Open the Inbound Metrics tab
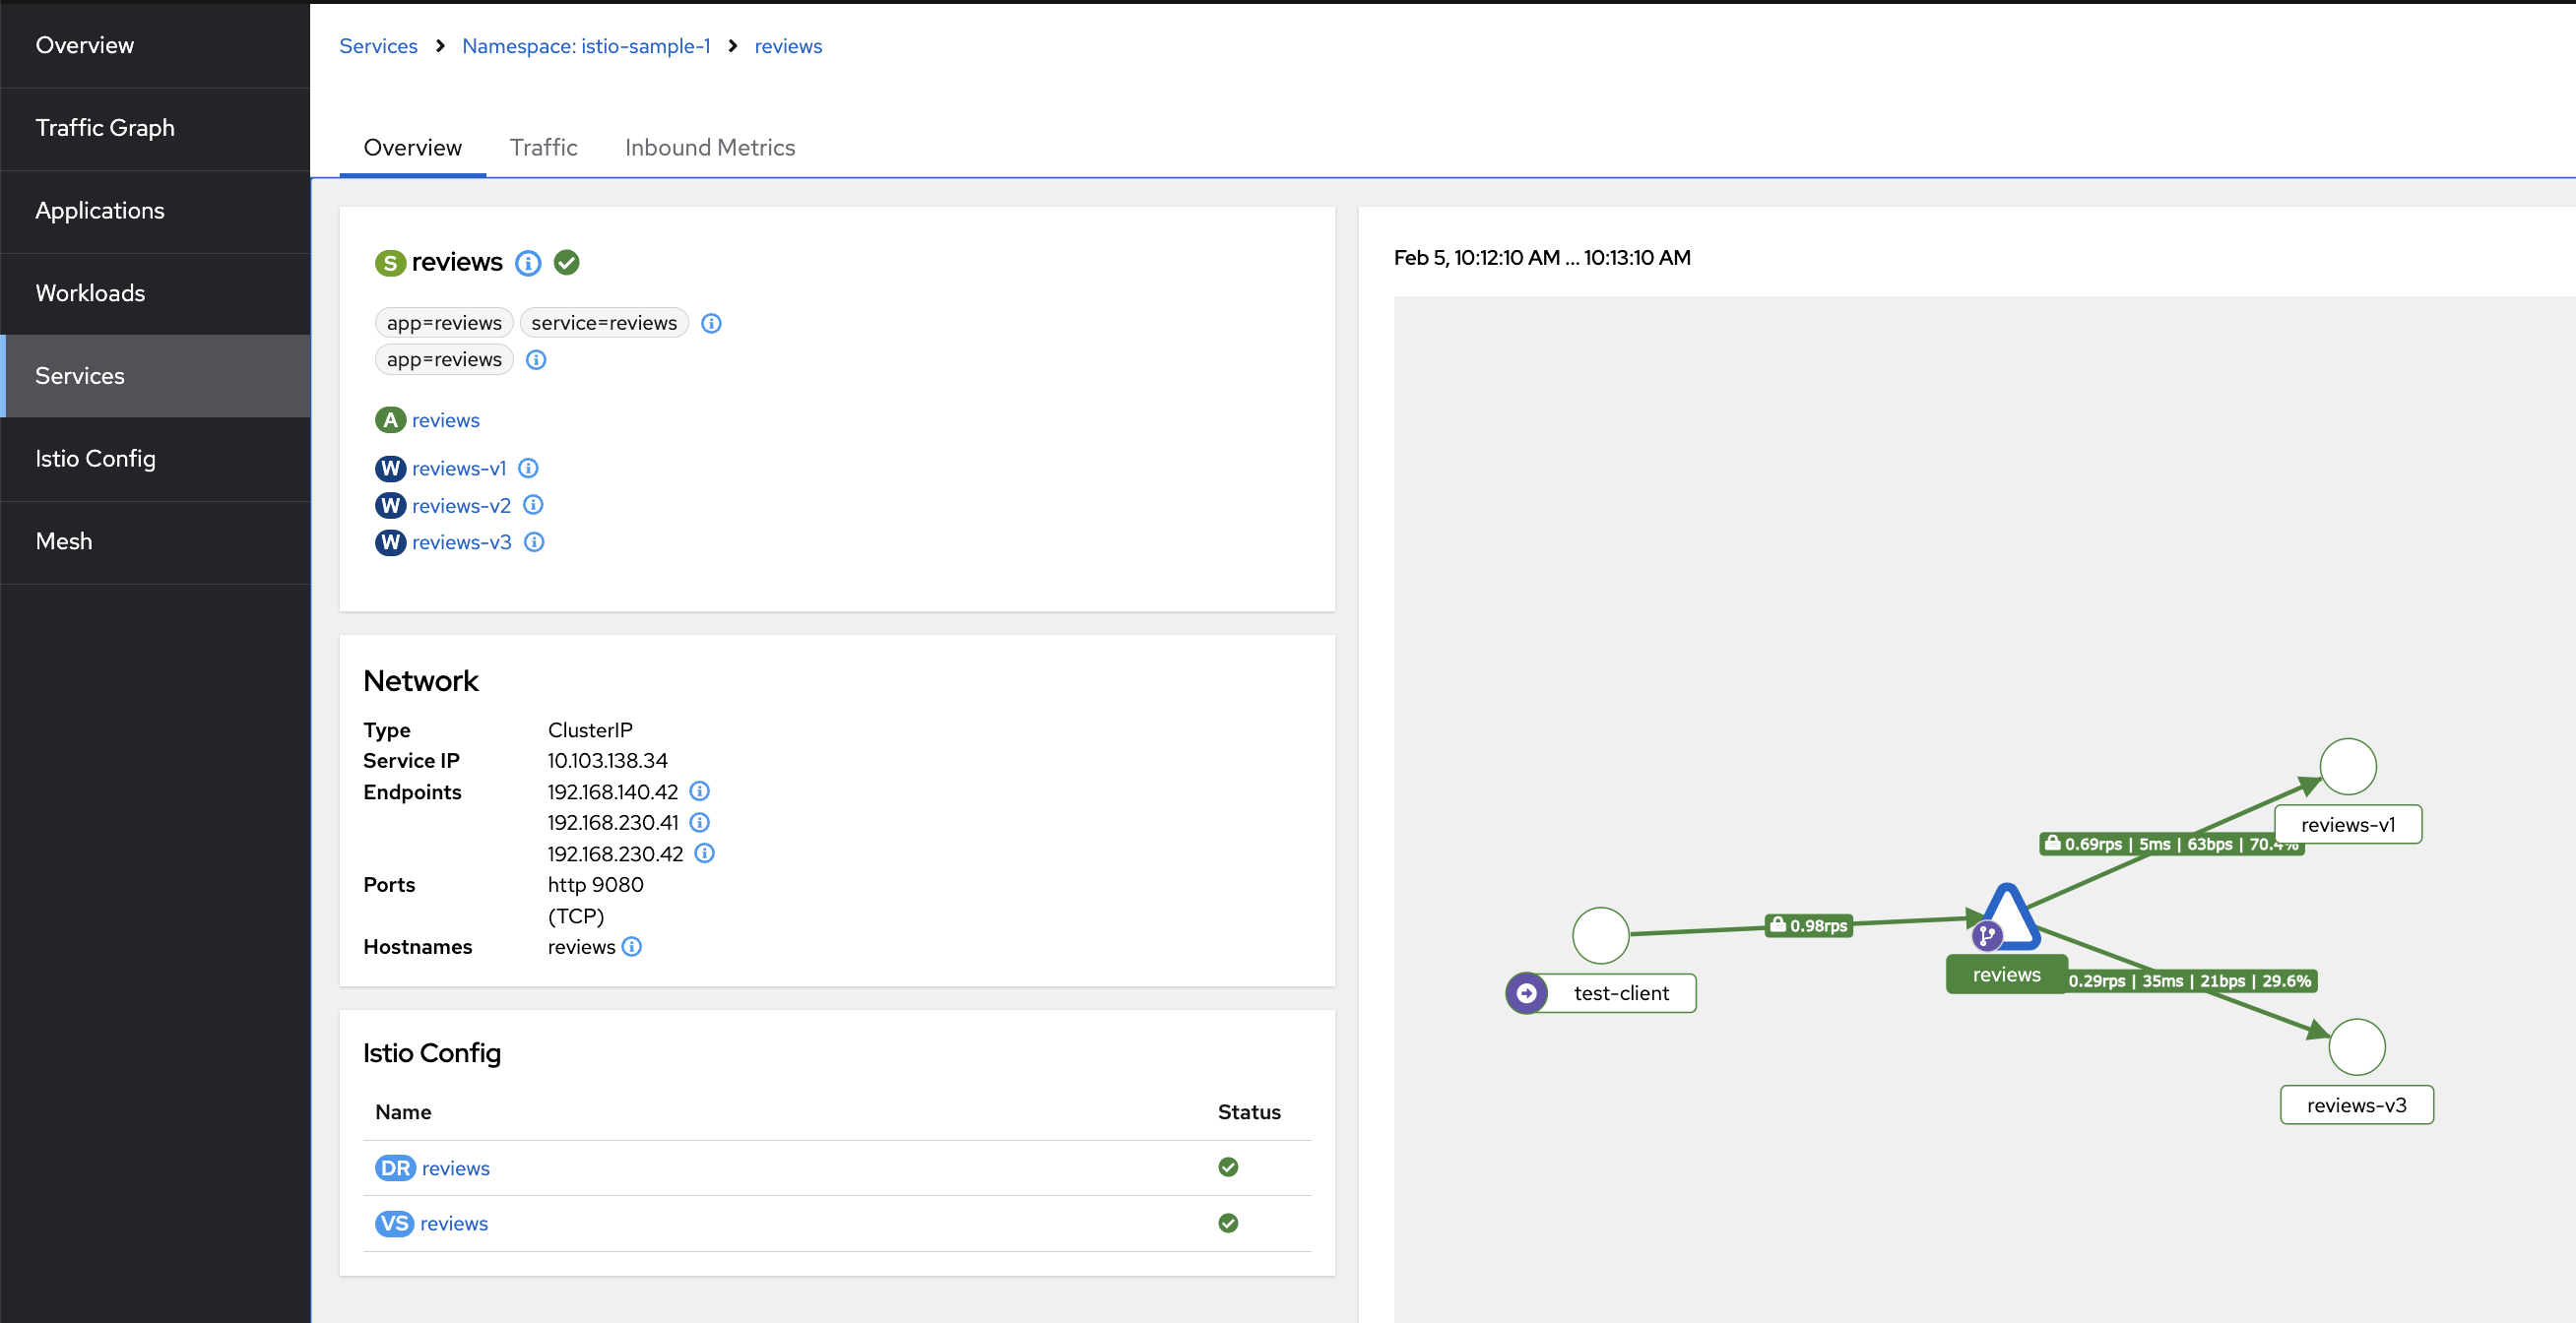The height and width of the screenshot is (1323, 2576). [x=709, y=148]
